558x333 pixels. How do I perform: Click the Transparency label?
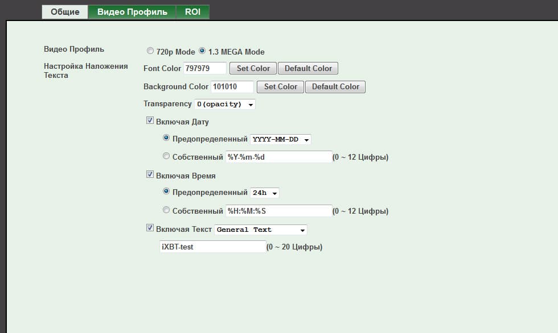point(167,103)
